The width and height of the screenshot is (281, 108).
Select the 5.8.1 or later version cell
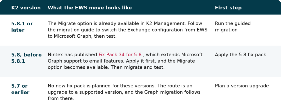click(x=22, y=27)
